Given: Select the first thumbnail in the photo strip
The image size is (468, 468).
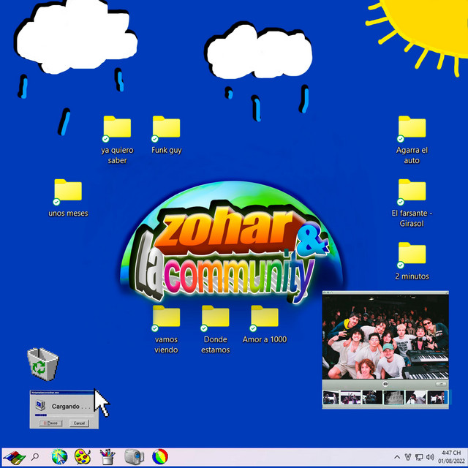Looking at the screenshot, I should pos(331,397).
